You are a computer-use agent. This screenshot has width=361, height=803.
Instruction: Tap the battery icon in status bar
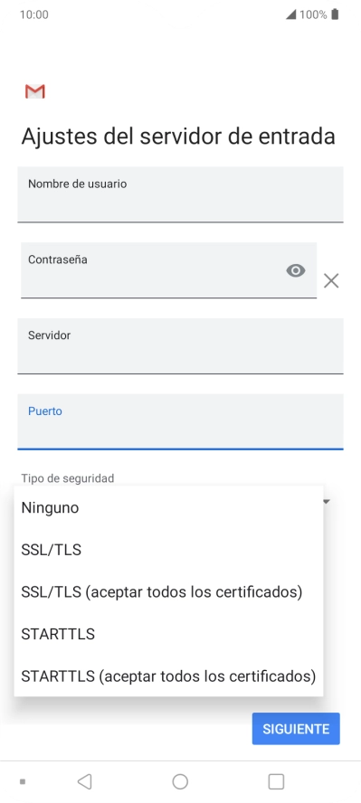click(x=335, y=14)
